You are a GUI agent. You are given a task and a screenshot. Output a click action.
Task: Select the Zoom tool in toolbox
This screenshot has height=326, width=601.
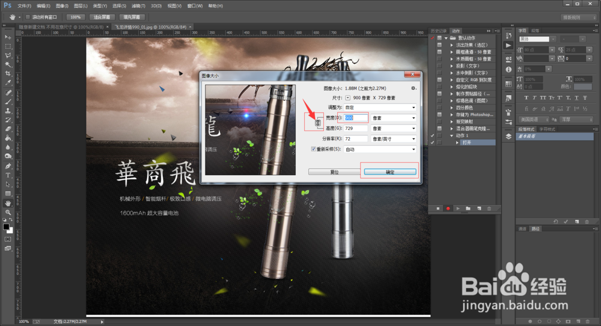click(8, 212)
